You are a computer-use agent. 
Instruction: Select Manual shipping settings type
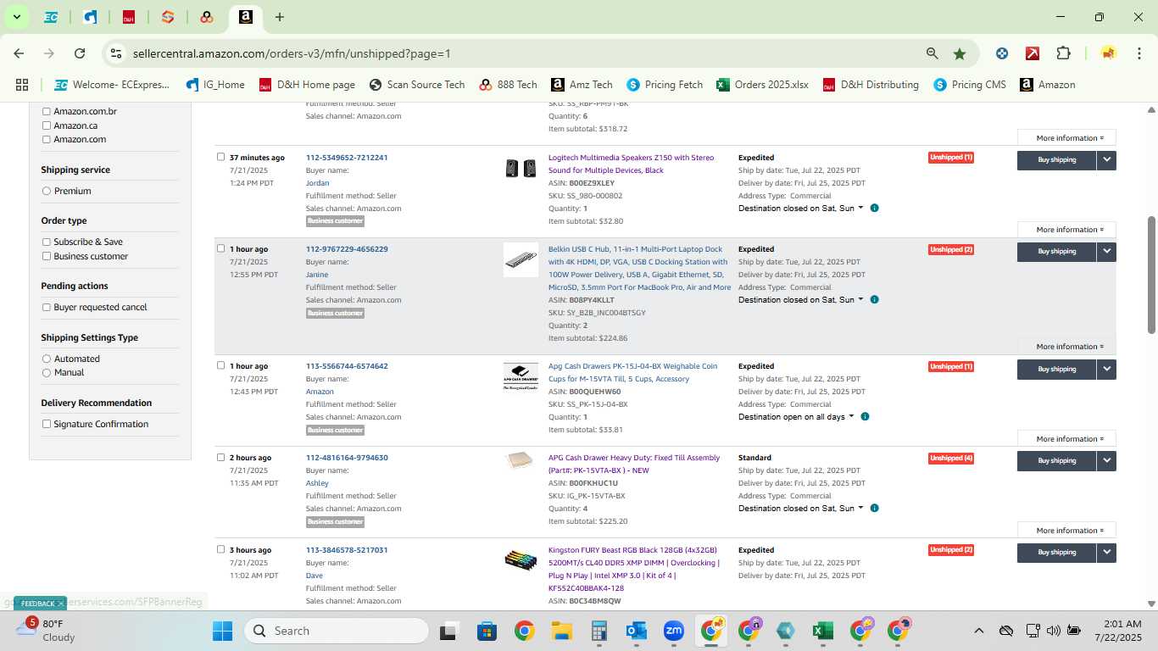pyautogui.click(x=47, y=373)
